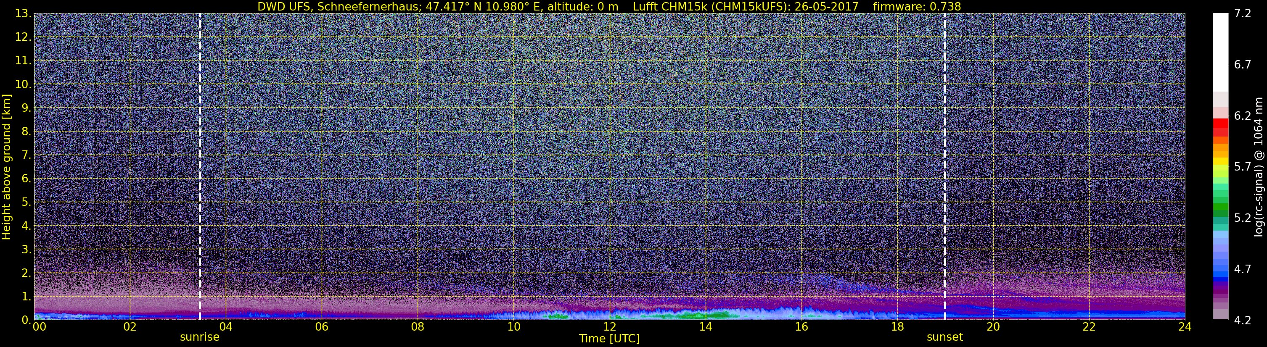Click the yellow band of the colorbar
Image resolution: width=1267 pixels, height=347 pixels.
click(x=1220, y=161)
